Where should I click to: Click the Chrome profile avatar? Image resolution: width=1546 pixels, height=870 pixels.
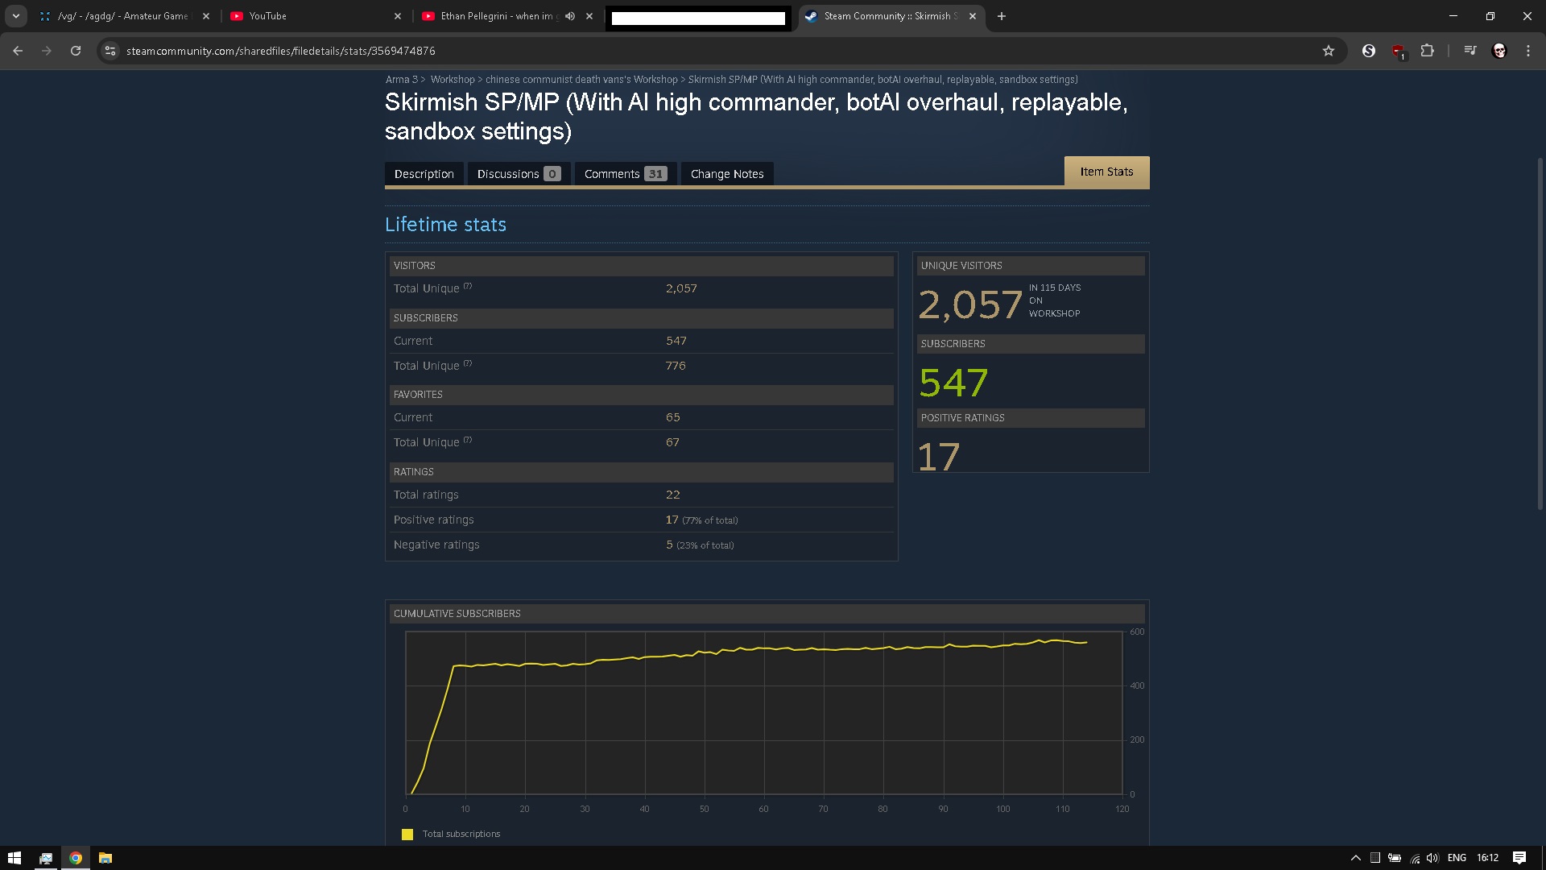pyautogui.click(x=1498, y=51)
